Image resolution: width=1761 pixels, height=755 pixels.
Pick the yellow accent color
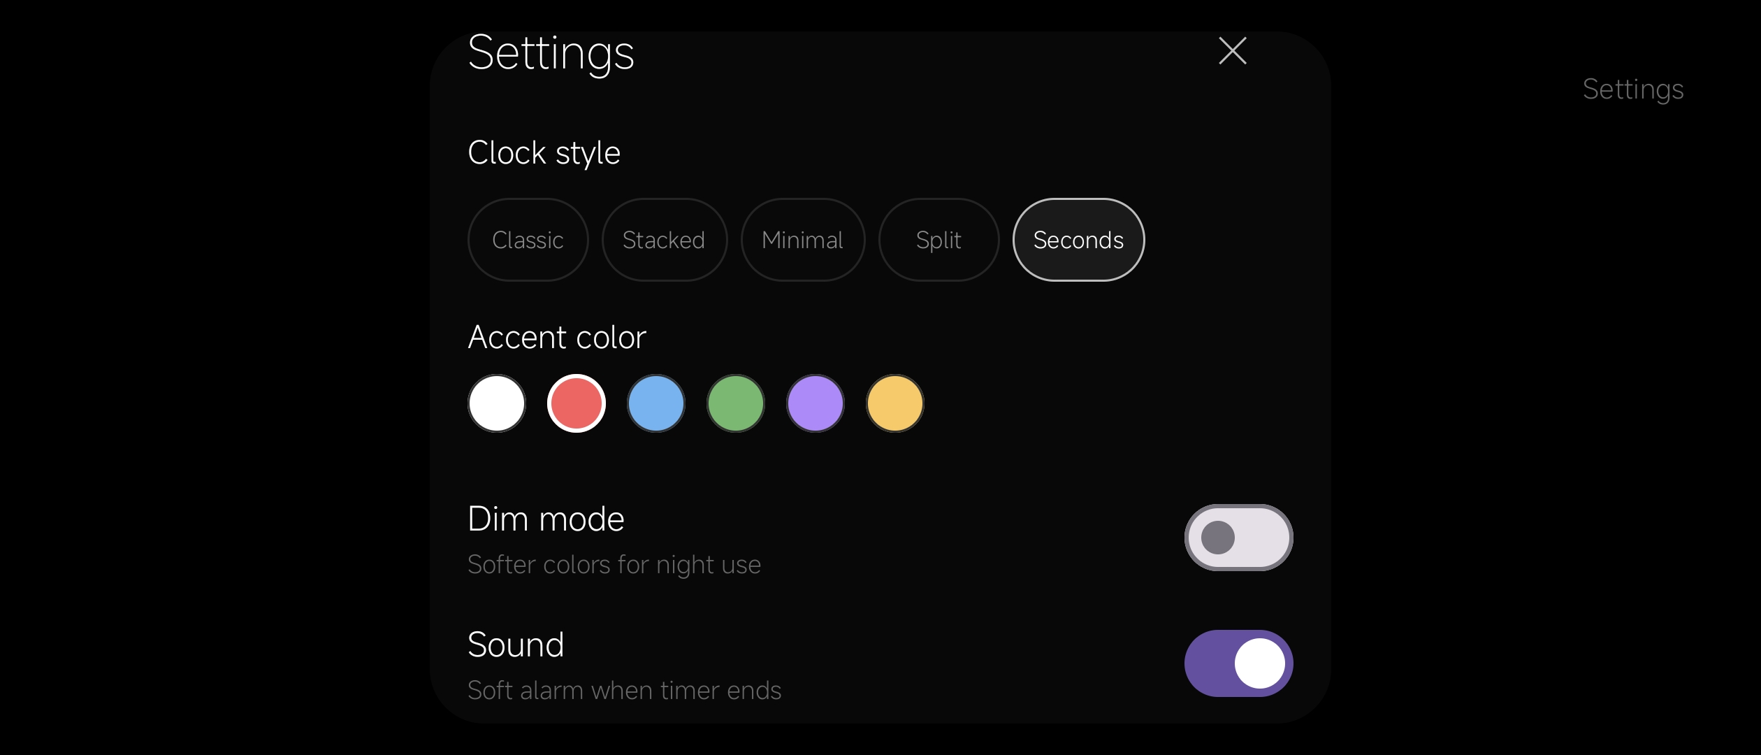[x=895, y=403]
